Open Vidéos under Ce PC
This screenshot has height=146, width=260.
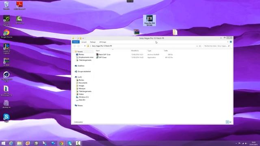(x=80, y=94)
